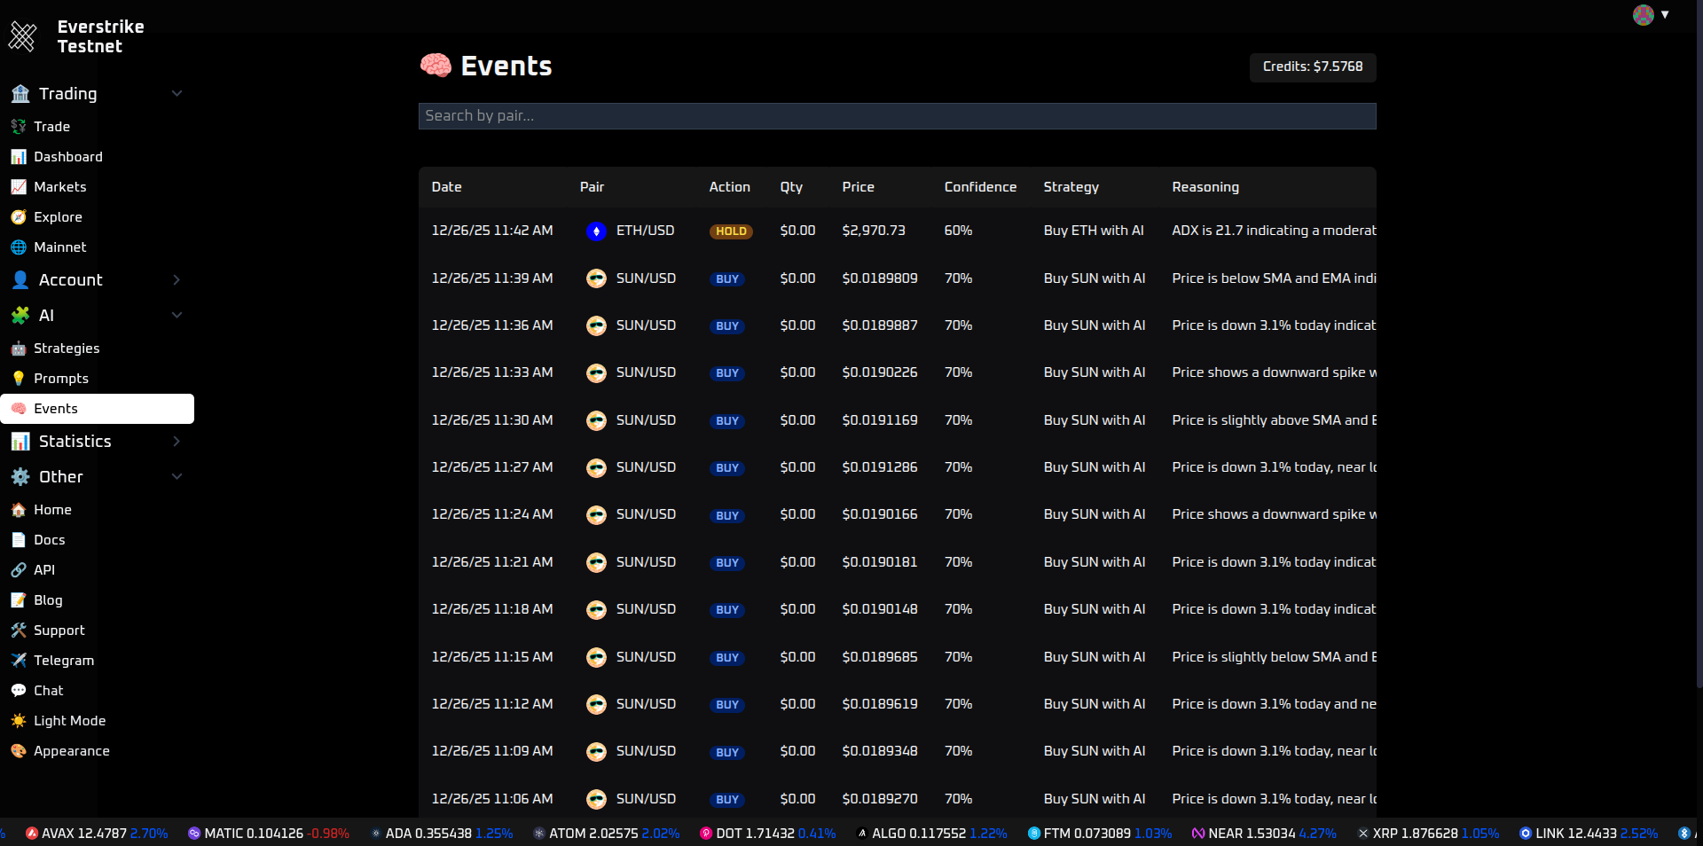1703x846 pixels.
Task: Click the search by pair field
Action: tap(897, 116)
